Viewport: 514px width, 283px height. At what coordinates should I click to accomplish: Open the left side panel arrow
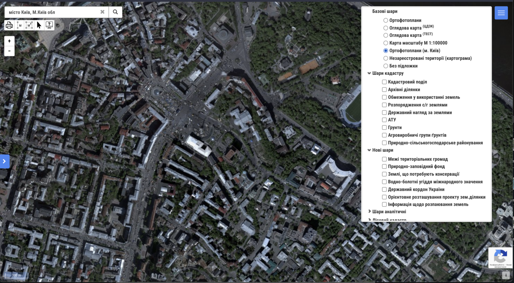tap(4, 161)
